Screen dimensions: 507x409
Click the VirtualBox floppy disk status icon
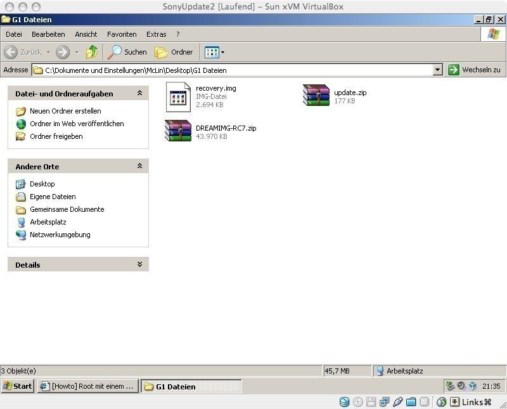(371, 402)
